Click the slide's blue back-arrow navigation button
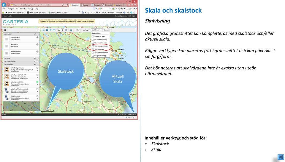Viewport: 285px width, 162px height. pyautogui.click(x=281, y=157)
